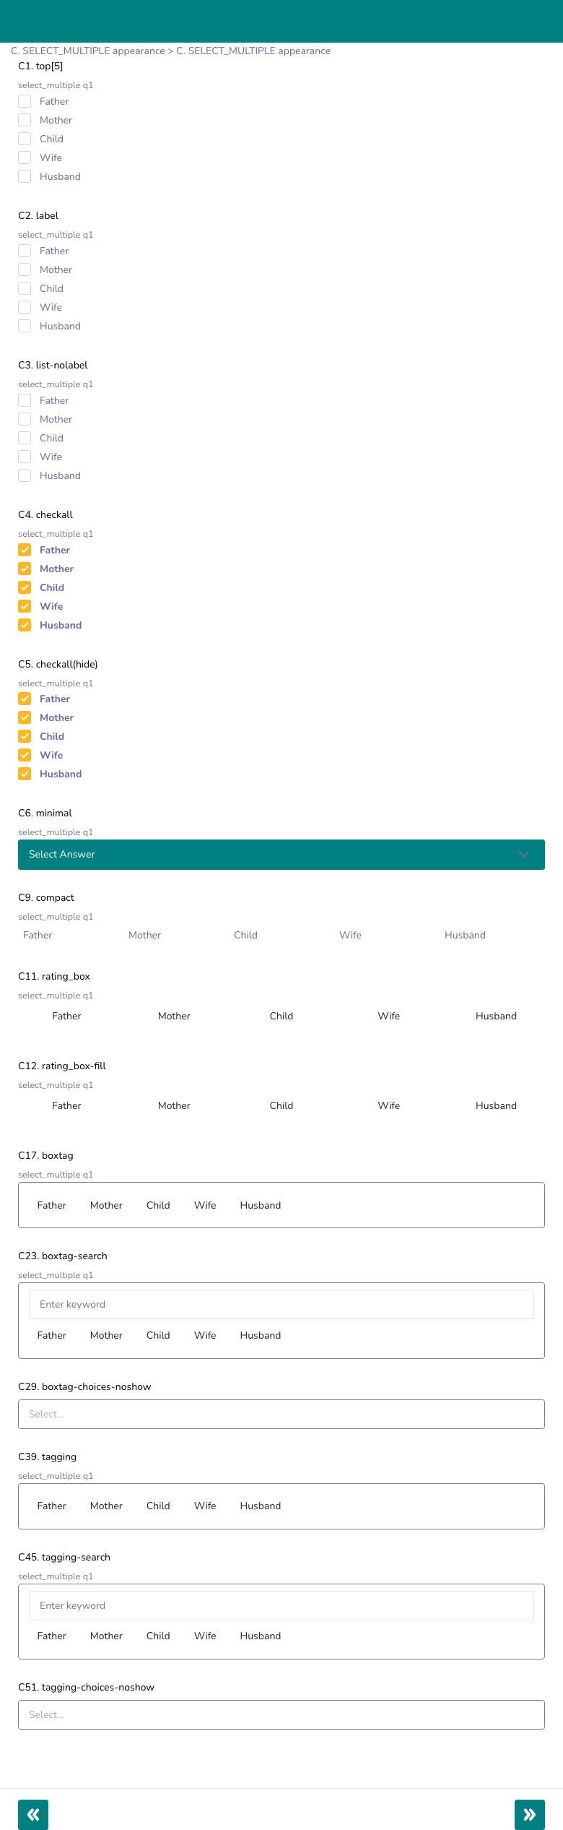Screen dimensions: 563x1830
Task: Choose Mother in the C11 rating_box
Action: [x=174, y=1016]
